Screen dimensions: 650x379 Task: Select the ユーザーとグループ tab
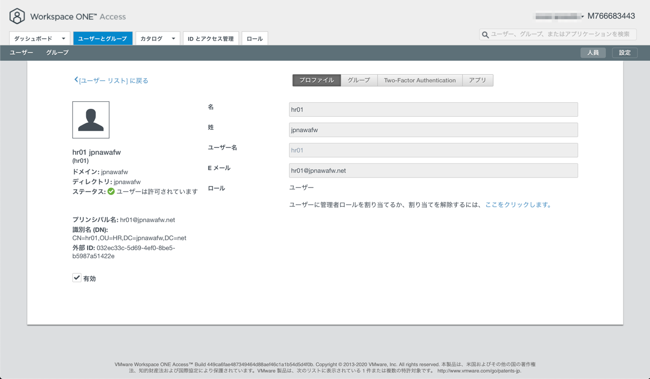[x=103, y=39]
